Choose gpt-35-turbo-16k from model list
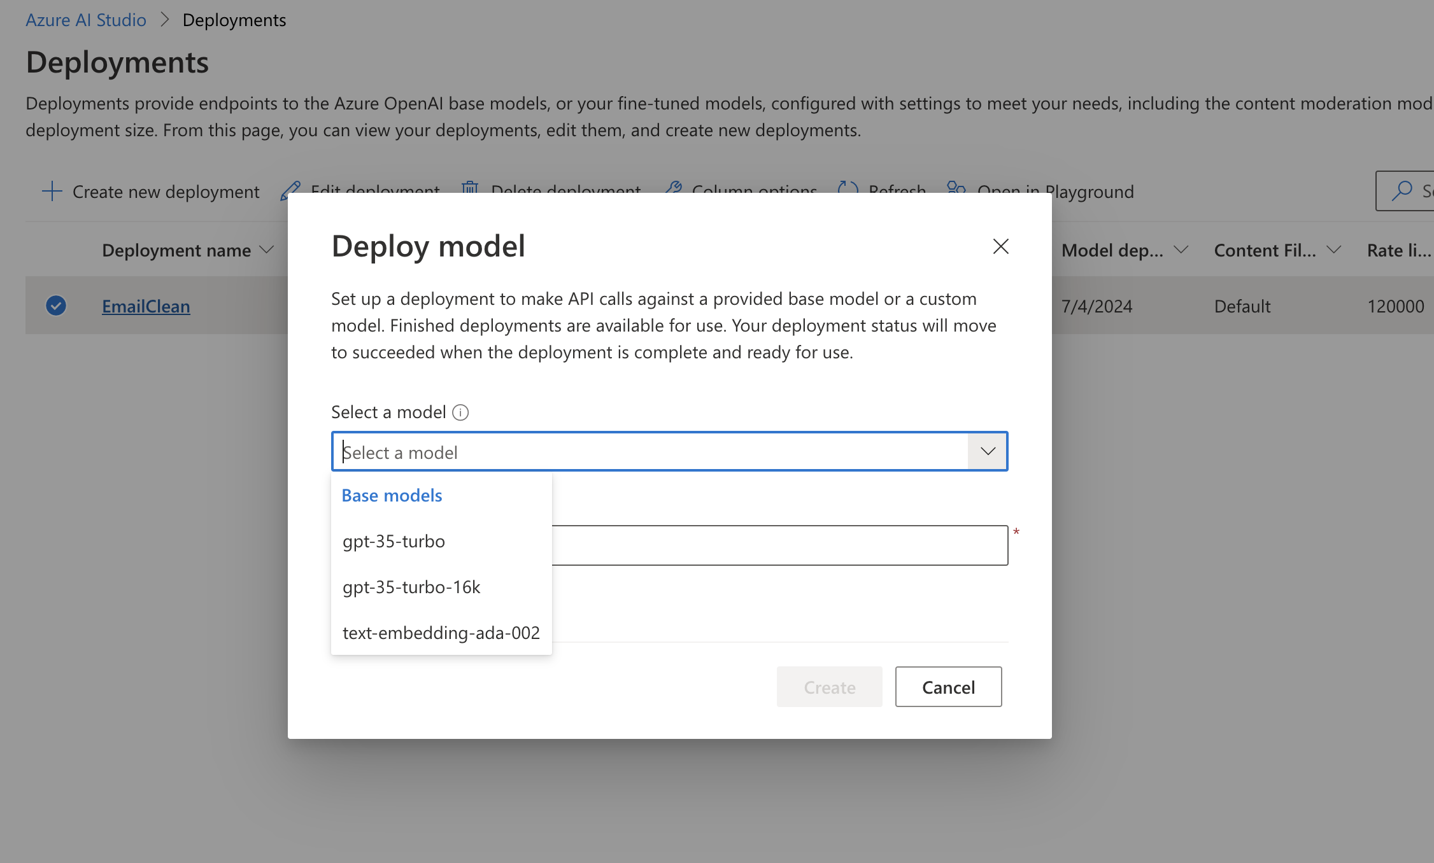 pyautogui.click(x=411, y=587)
